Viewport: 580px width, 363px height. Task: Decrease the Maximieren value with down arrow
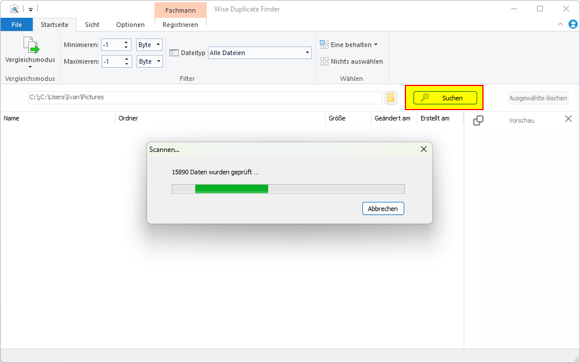[x=126, y=64]
